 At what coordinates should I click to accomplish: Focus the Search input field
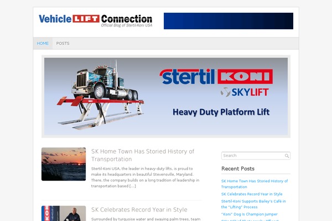coord(256,156)
